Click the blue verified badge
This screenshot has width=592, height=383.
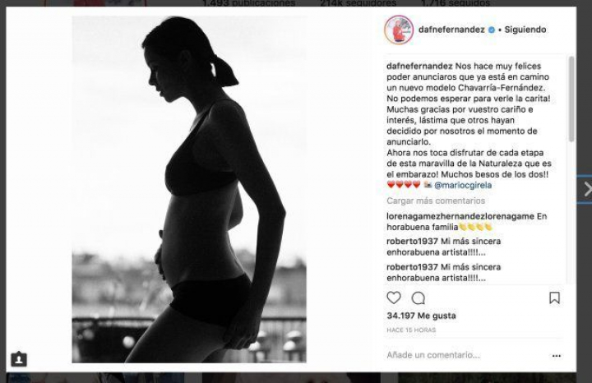pyautogui.click(x=492, y=30)
